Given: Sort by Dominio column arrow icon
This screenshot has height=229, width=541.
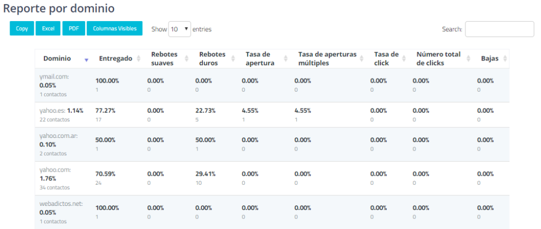Looking at the screenshot, I should [x=86, y=59].
